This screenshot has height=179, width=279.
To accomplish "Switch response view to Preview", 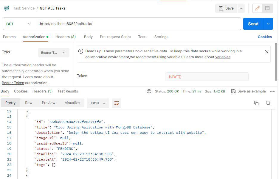I will point(48,103).
